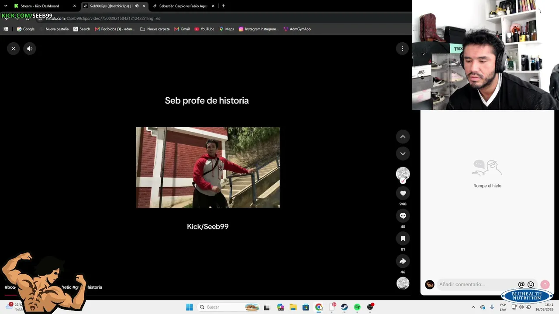The image size is (559, 314).
Task: Open the three-dot more options menu
Action: pyautogui.click(x=402, y=48)
